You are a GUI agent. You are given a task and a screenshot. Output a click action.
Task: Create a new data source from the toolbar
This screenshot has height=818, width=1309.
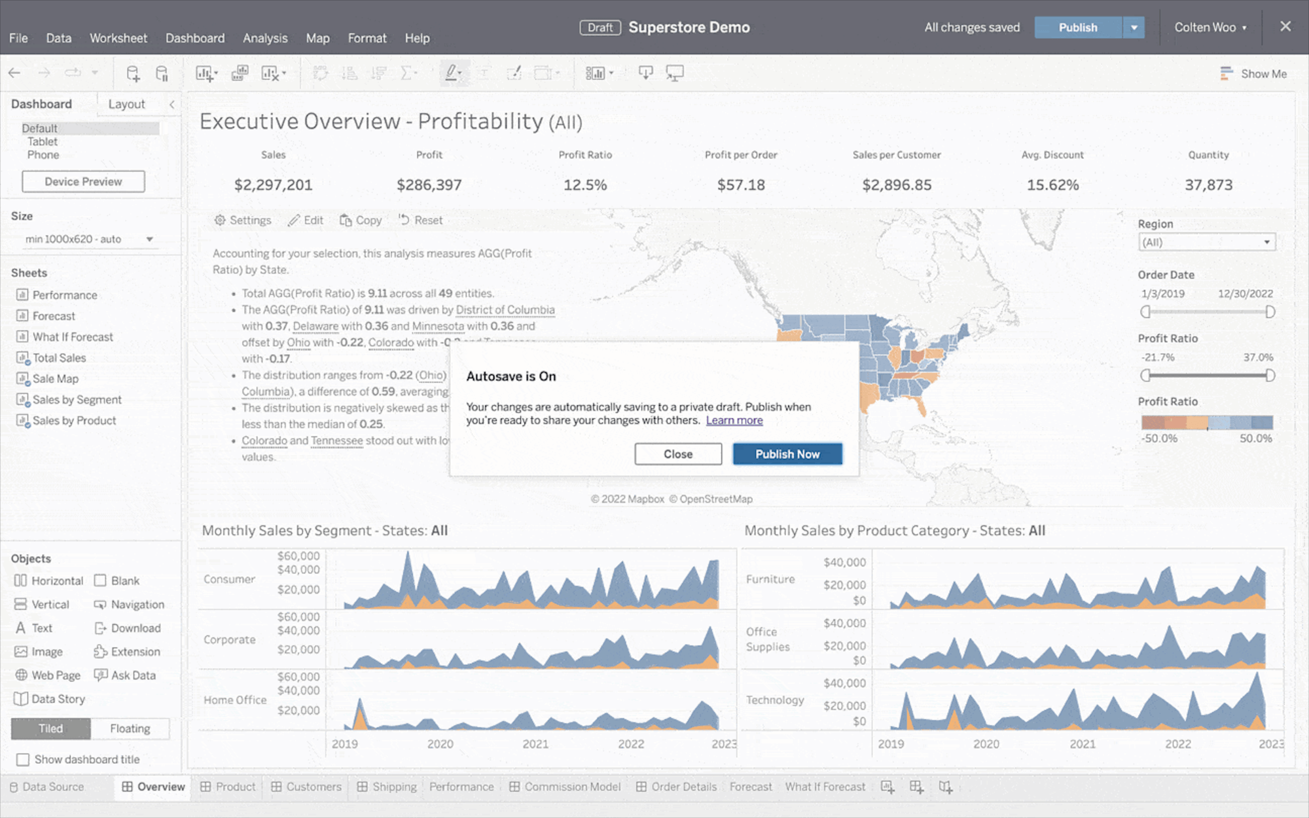133,73
